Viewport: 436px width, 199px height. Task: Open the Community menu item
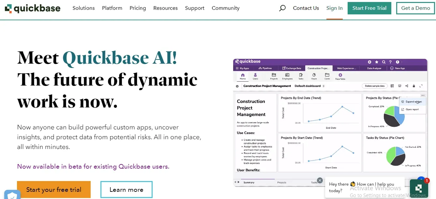pyautogui.click(x=225, y=8)
